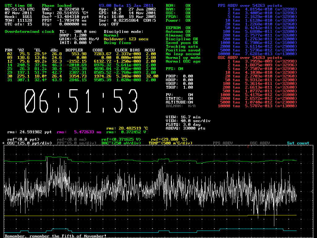Click the OSC ADEV plot label
This screenshot has width=317, height=238.
point(260,143)
